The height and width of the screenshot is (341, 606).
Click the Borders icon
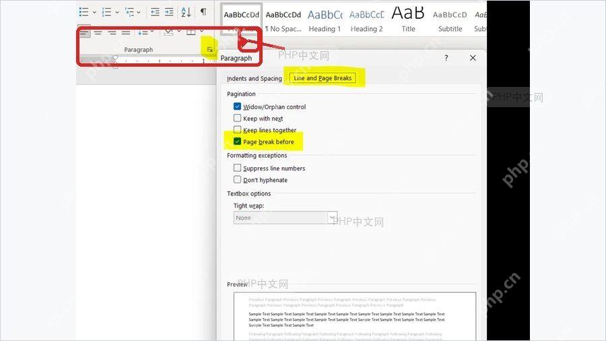191,32
